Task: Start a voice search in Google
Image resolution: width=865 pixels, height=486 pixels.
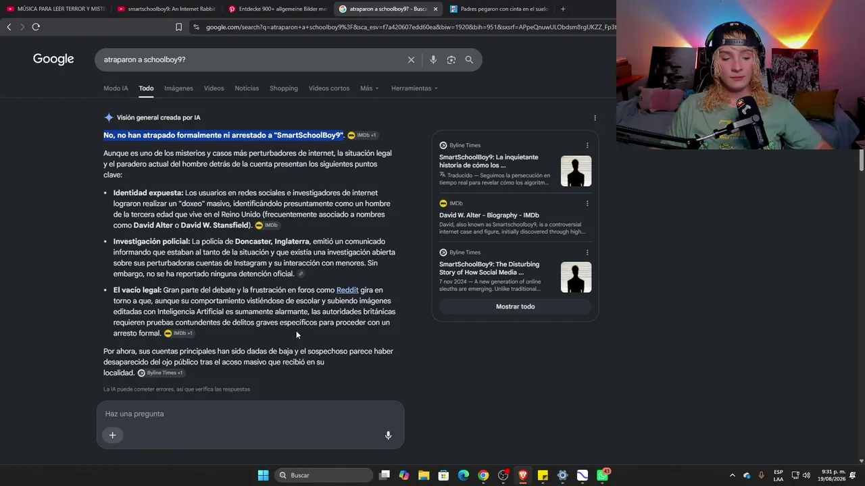Action: click(x=433, y=59)
